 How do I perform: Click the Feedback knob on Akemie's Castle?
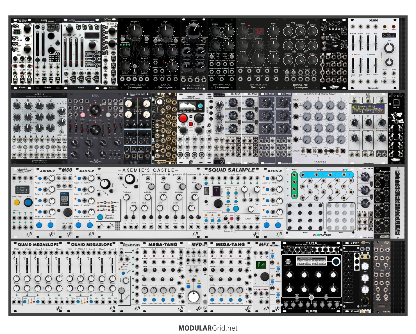126,198
